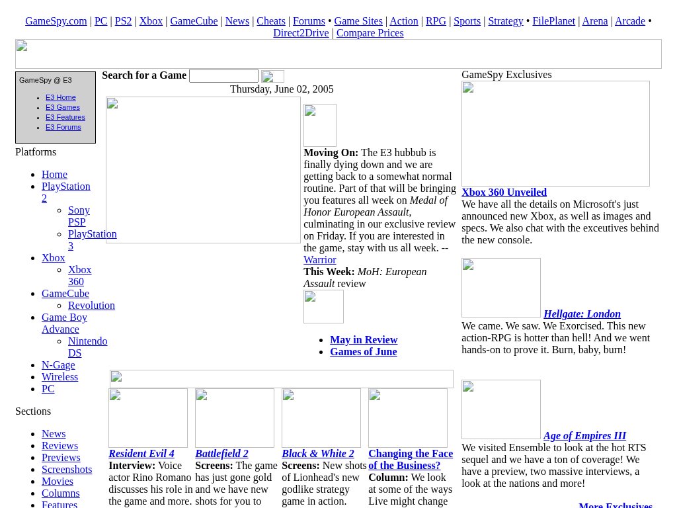Open the Games of June link
The height and width of the screenshot is (508, 677).
point(363,352)
